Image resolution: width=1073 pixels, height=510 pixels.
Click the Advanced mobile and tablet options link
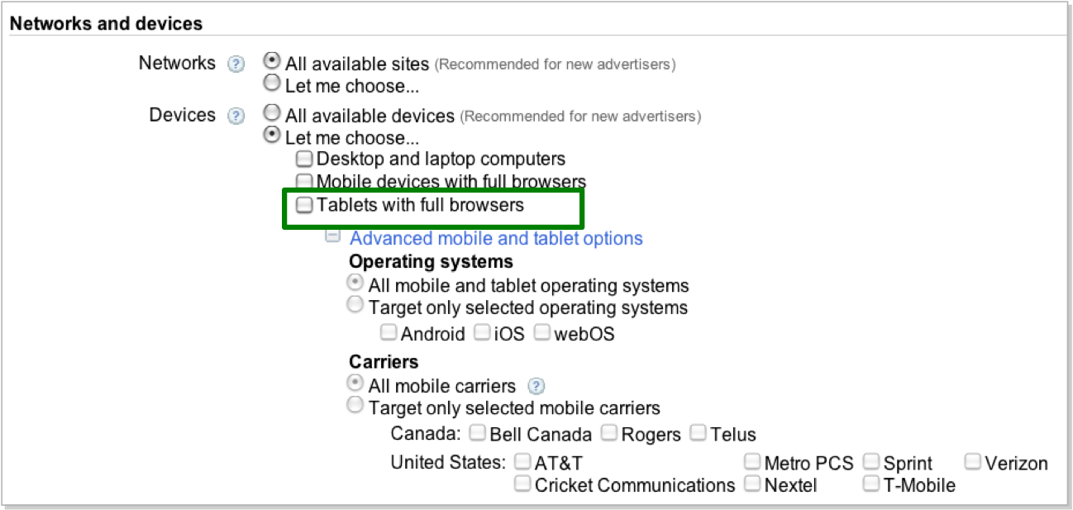[496, 238]
